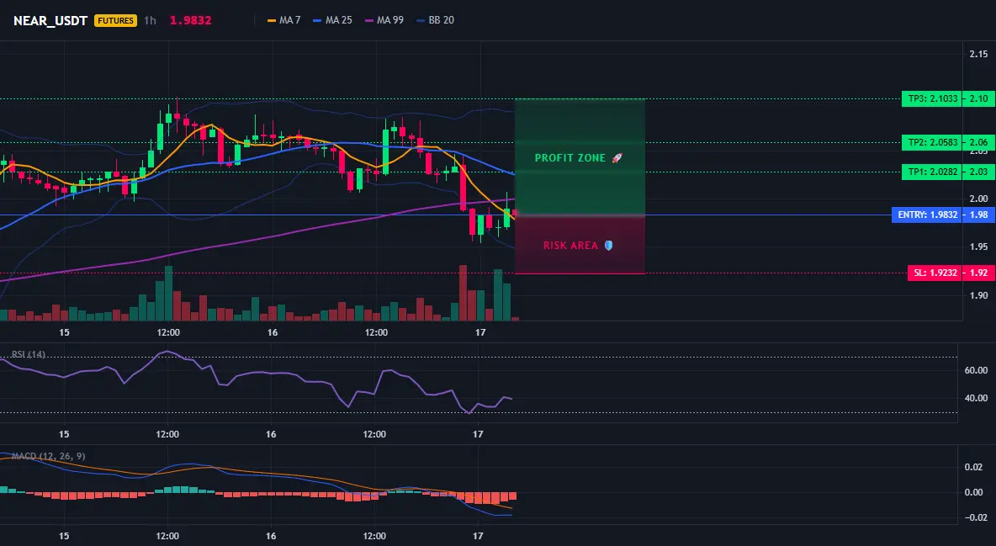Screen dimensions: 996x546
Task: Click date label 16 on main chart axis
Action: tap(273, 332)
